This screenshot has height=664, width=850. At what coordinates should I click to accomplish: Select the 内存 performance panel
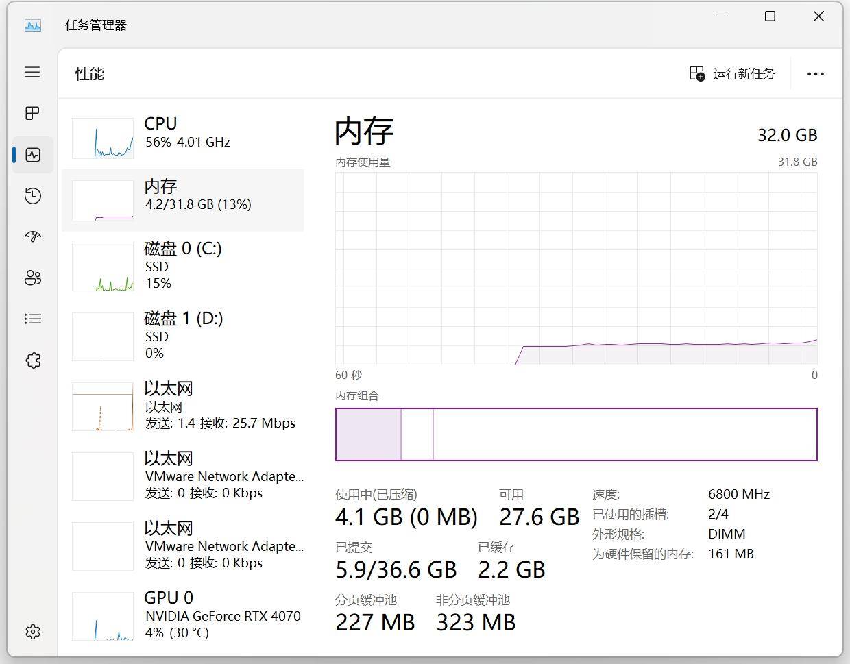coord(182,200)
